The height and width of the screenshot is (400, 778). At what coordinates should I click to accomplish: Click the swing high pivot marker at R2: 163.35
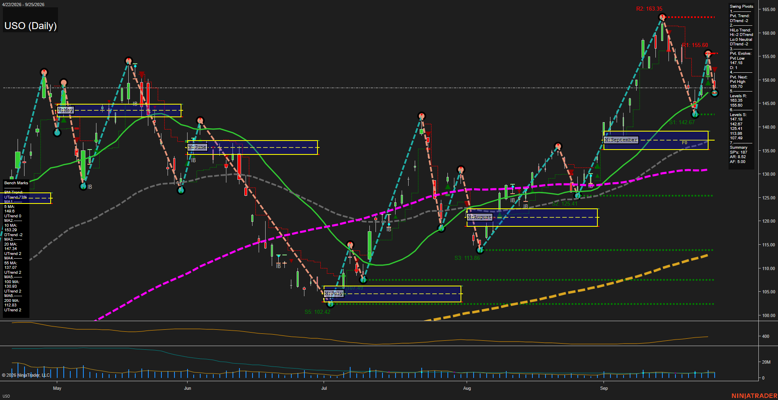[x=662, y=17]
